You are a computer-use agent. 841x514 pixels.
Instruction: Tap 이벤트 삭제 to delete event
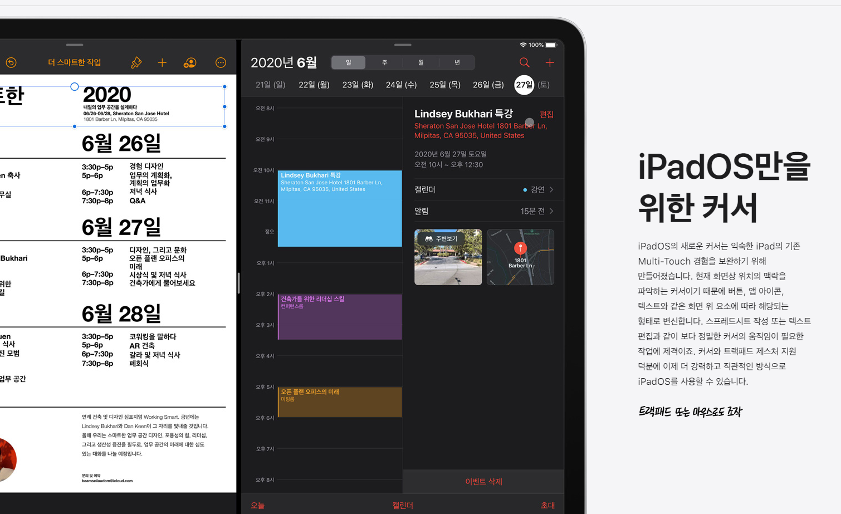tap(483, 482)
